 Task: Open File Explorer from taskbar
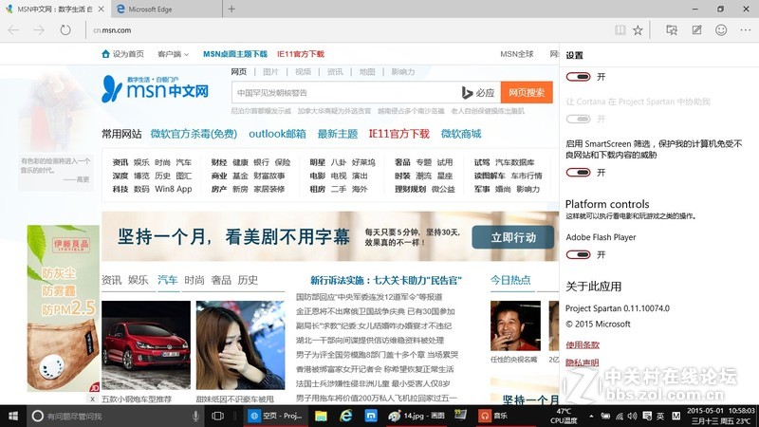click(x=321, y=416)
